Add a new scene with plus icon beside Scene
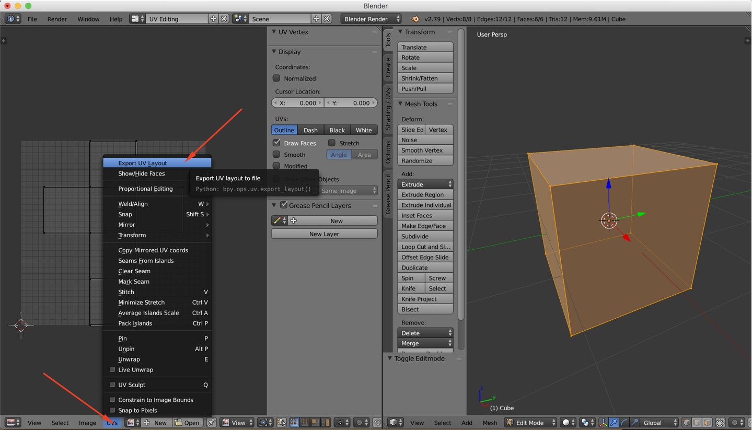Screen dimensions: 752x430 click(316, 19)
